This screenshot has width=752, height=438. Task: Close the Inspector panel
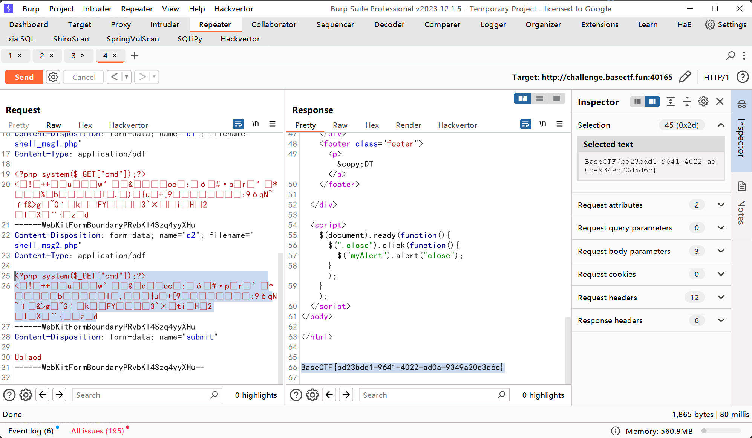720,102
